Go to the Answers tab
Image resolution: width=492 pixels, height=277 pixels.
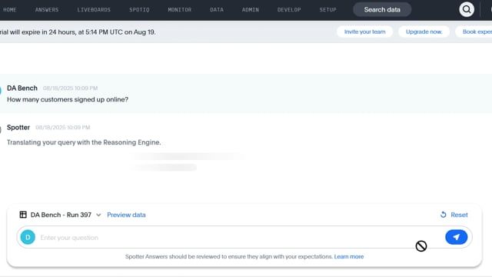pyautogui.click(x=47, y=10)
